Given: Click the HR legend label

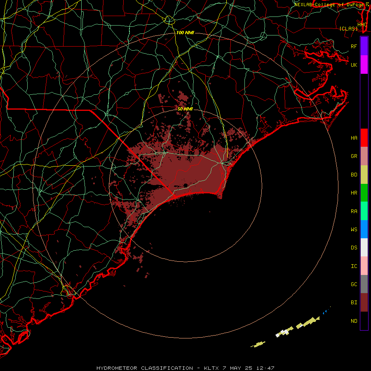Looking at the screenshot, I should [x=354, y=193].
